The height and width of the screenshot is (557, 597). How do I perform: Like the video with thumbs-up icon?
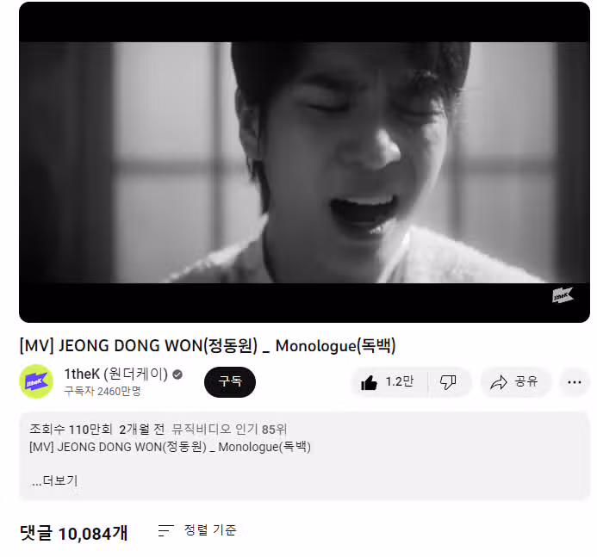point(369,382)
